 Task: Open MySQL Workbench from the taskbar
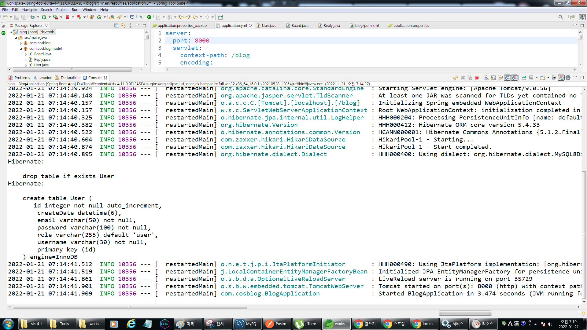coord(247,324)
